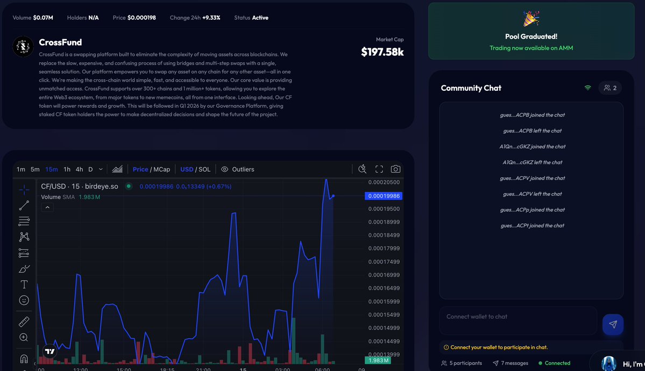
Task: Click 'gues...ACPB joined the chat' message
Action: pos(532,115)
